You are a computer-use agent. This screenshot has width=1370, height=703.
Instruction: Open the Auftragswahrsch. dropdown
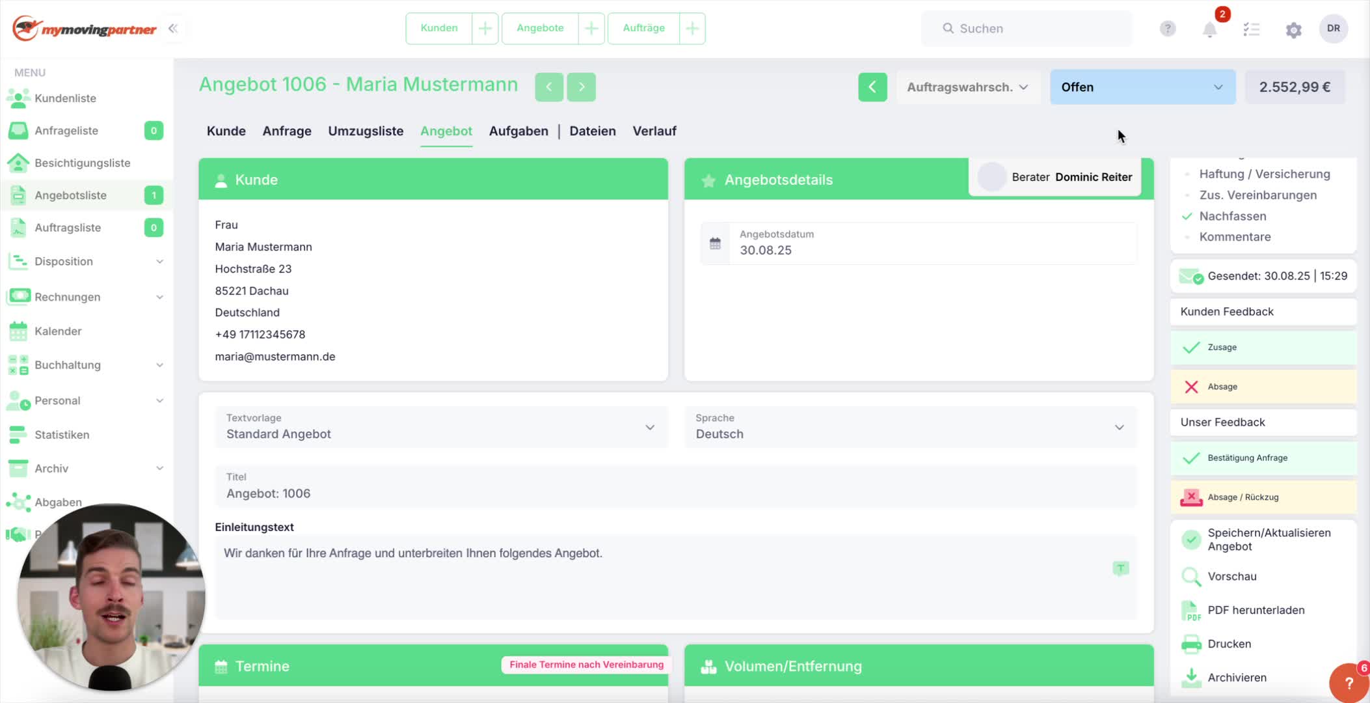[967, 87]
